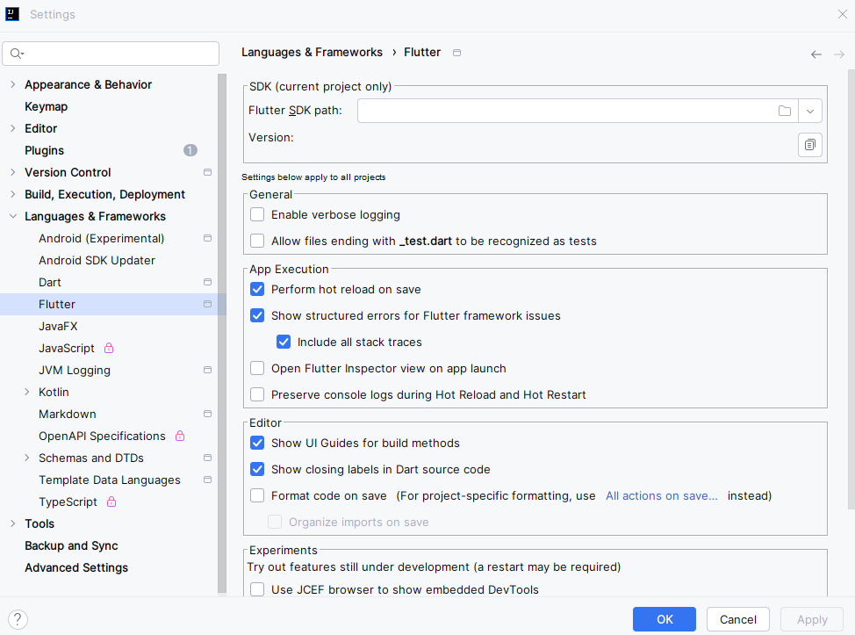The width and height of the screenshot is (855, 635).
Task: Click the project-level icon beside Flutter breadcrumb
Action: pyautogui.click(x=457, y=53)
